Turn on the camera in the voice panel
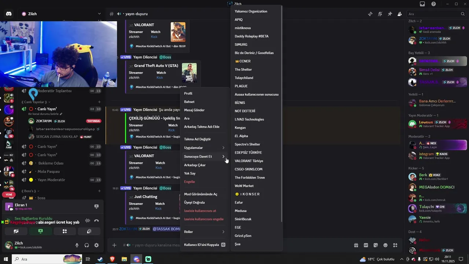This screenshot has height=264, width=469. [x=16, y=231]
